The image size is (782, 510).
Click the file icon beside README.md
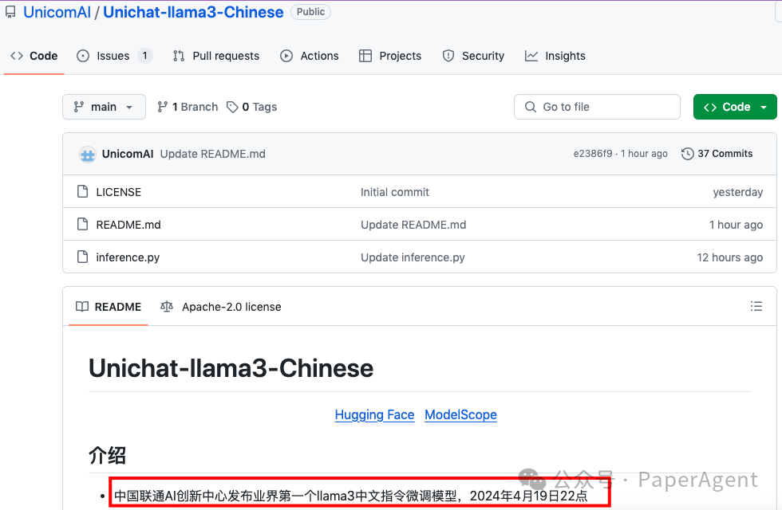click(x=83, y=224)
